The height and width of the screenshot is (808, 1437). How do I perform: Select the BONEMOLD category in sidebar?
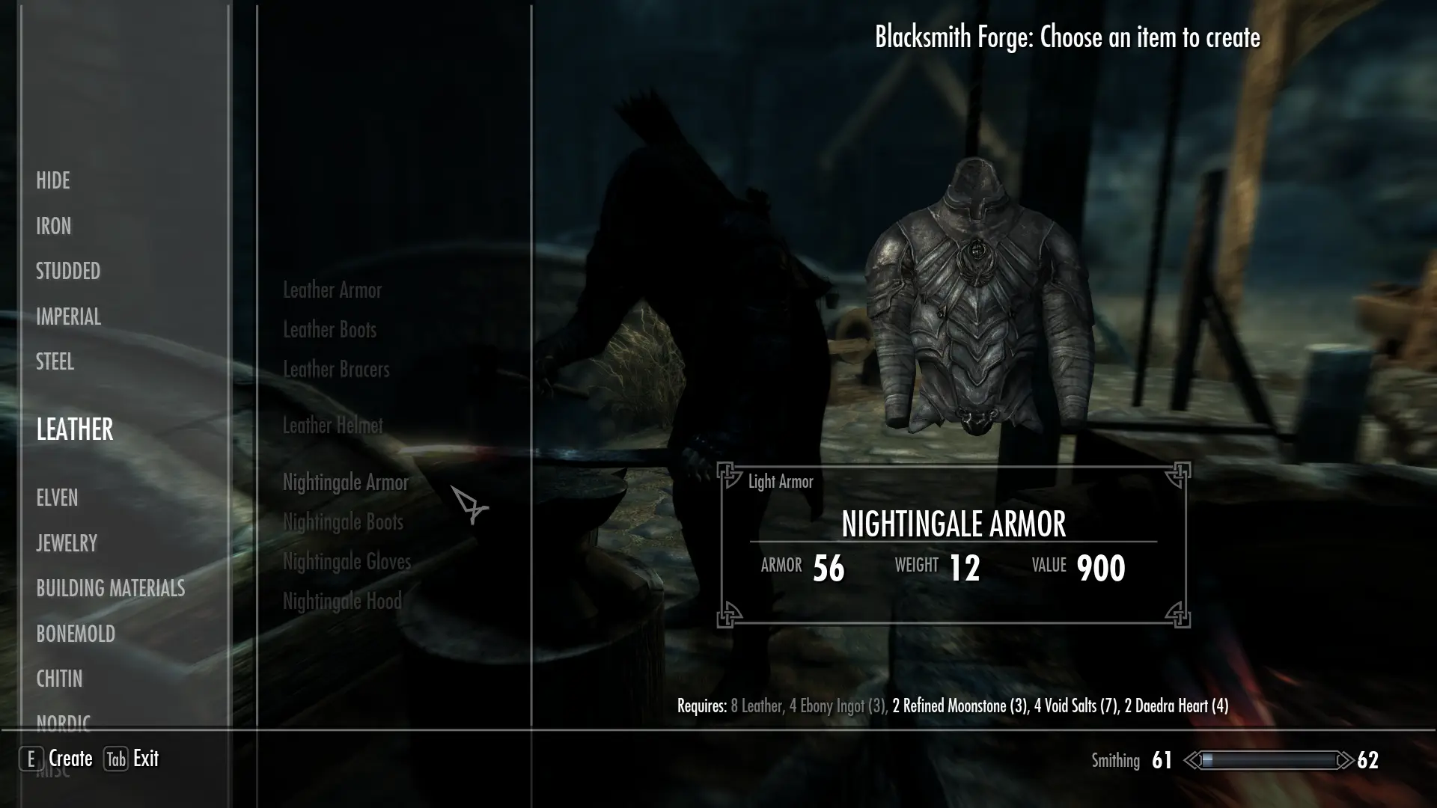(x=76, y=632)
